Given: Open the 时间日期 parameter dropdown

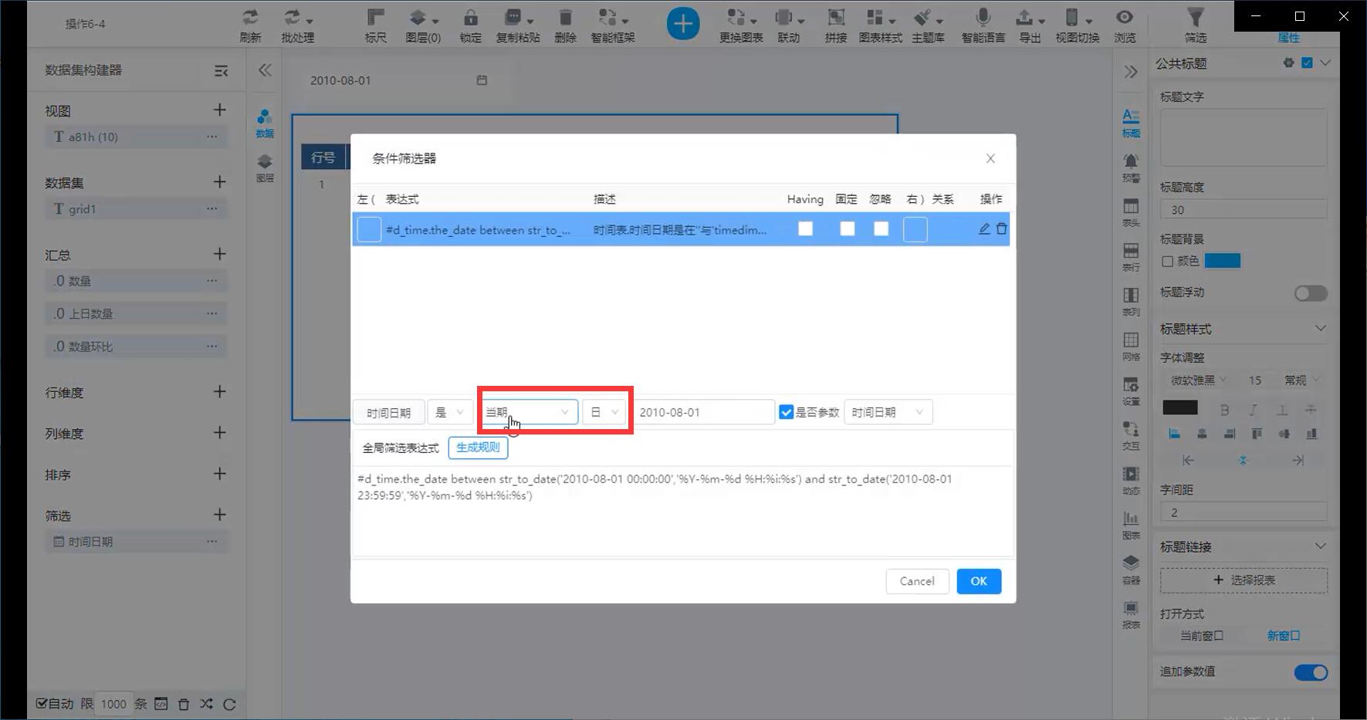Looking at the screenshot, I should 888,412.
